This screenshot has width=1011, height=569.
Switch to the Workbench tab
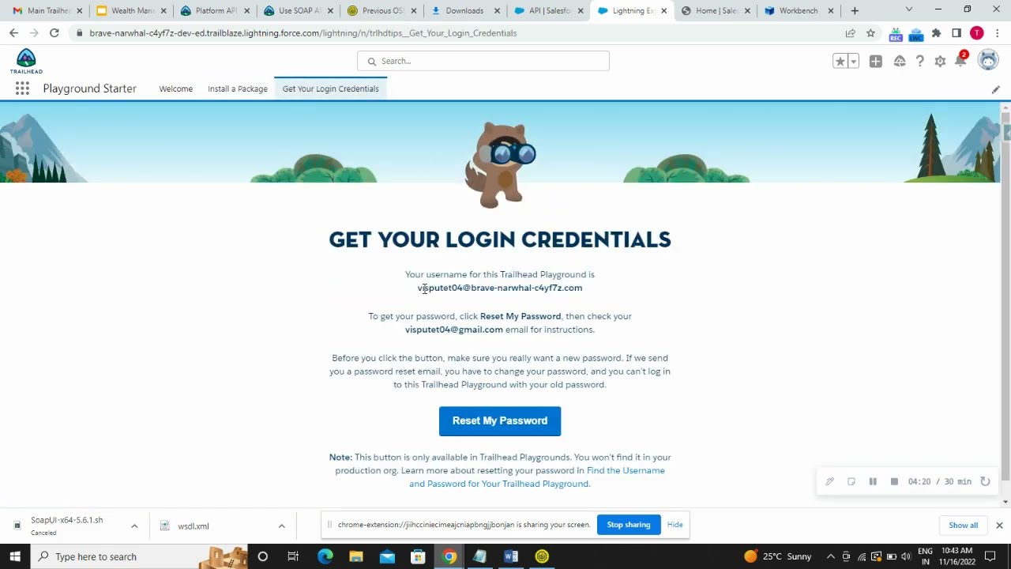pyautogui.click(x=801, y=11)
